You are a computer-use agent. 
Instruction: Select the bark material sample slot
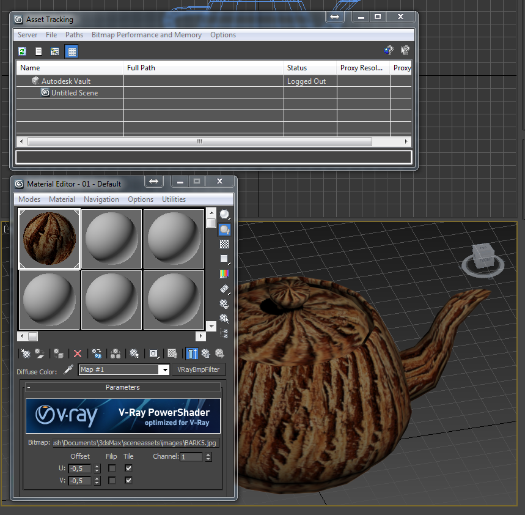pyautogui.click(x=50, y=239)
